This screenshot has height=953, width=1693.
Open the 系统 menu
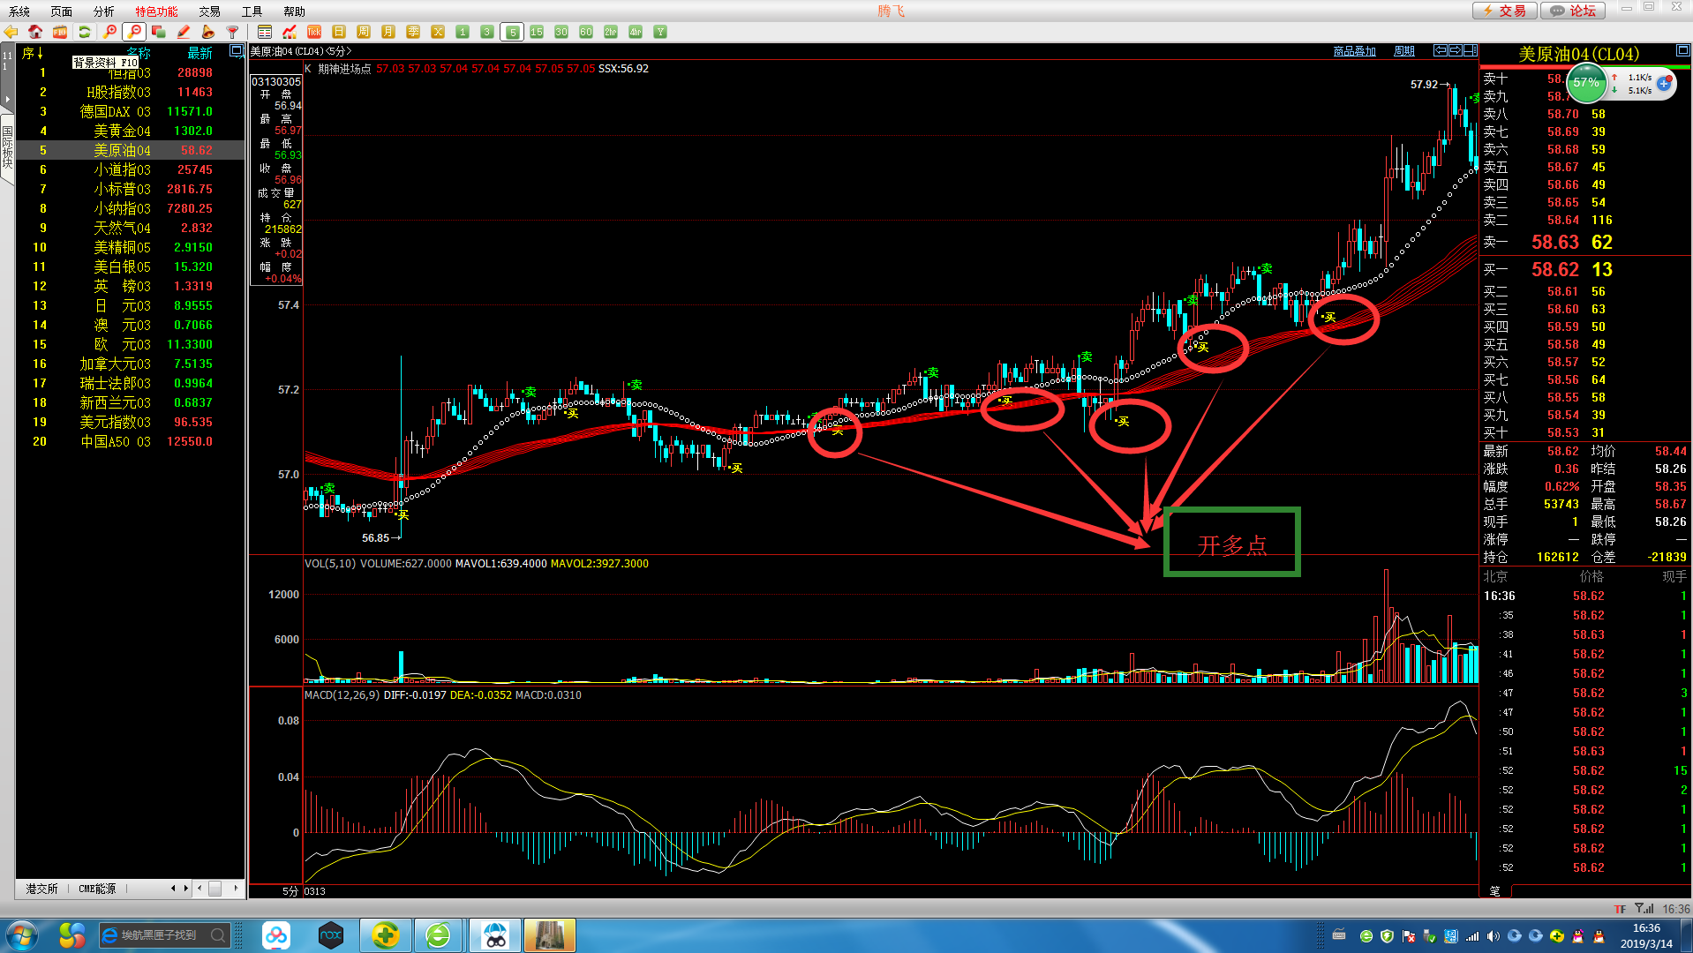tap(19, 11)
